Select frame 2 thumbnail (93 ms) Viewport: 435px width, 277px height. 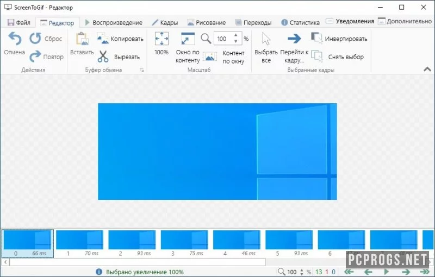(x=132, y=243)
